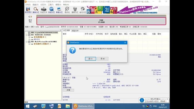The height and width of the screenshot is (109, 194).
Task: Go to the next disk with the right arrow
Action: (x=31, y=17)
